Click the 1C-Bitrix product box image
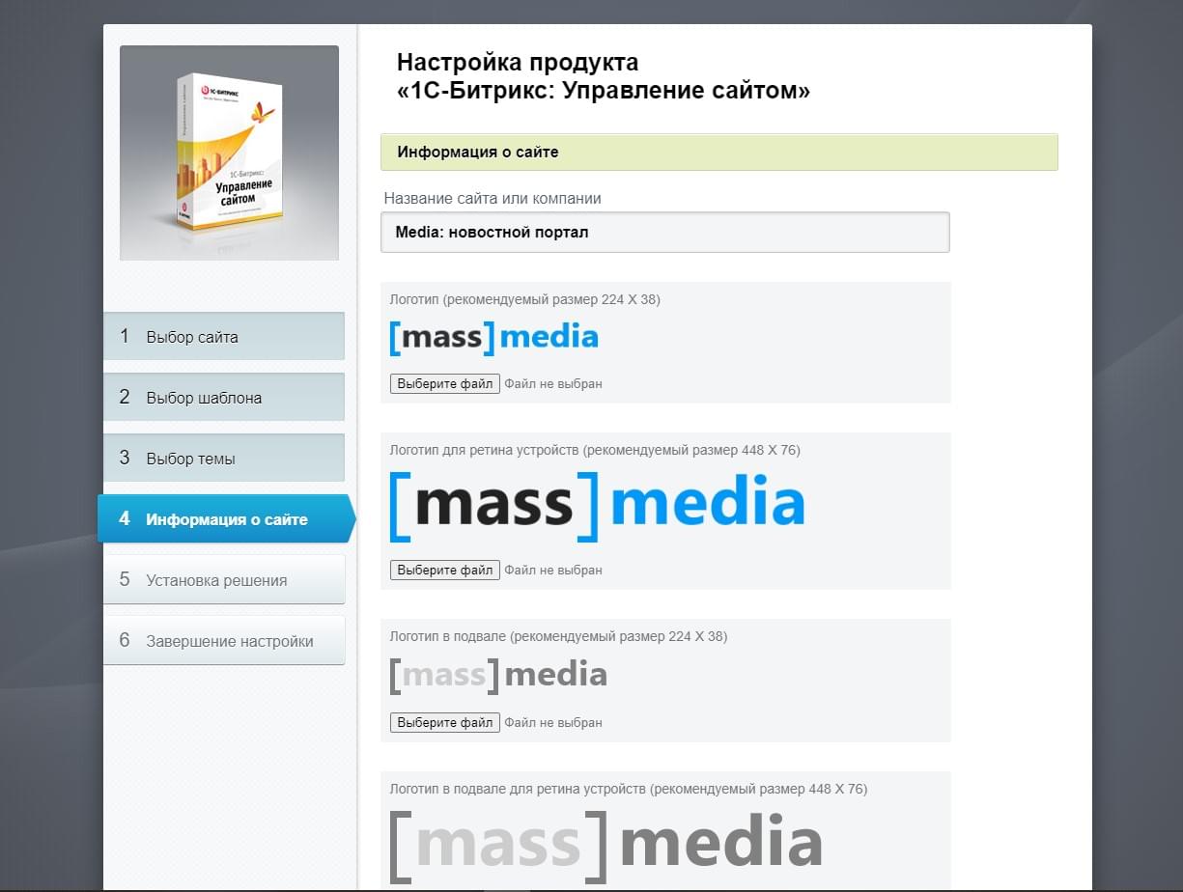 pos(229,153)
